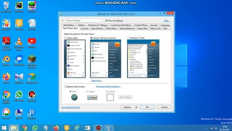Screen dimensions: 232x131
Task: Open Firefox desktop shortcut
Action: tap(6, 78)
